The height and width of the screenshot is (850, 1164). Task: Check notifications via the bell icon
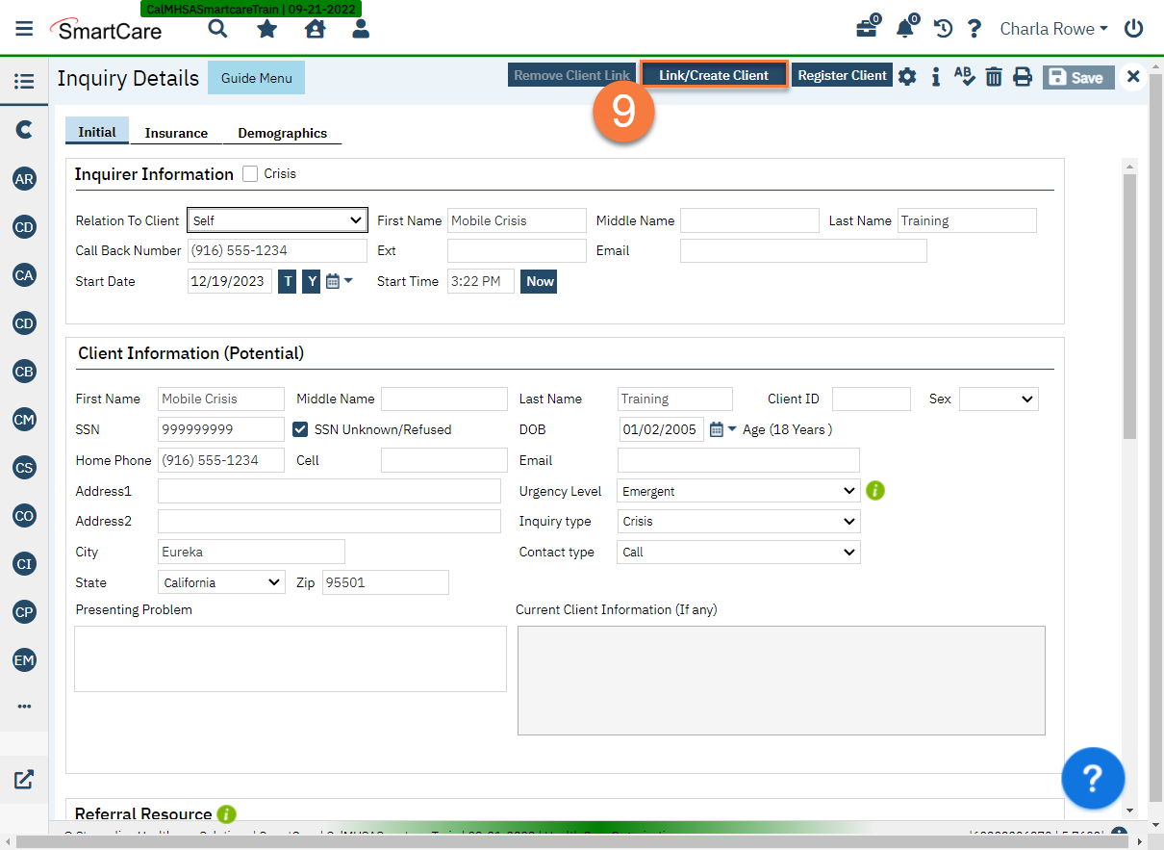[904, 29]
